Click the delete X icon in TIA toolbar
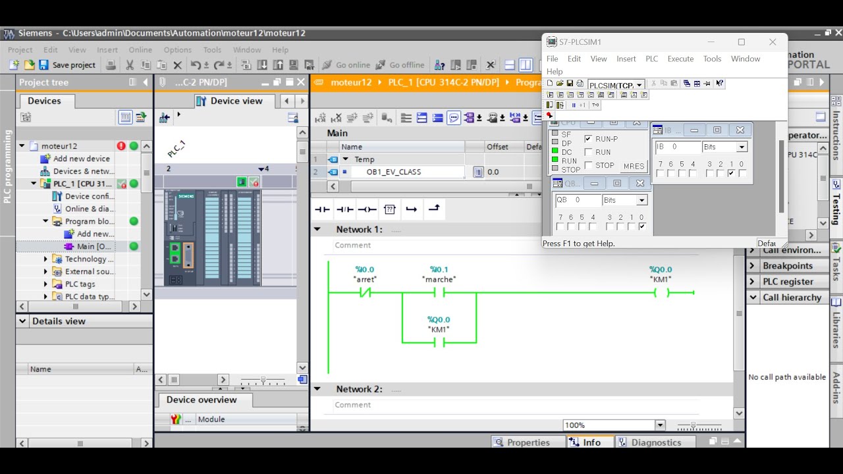Viewport: 843px width, 474px height. tap(177, 65)
